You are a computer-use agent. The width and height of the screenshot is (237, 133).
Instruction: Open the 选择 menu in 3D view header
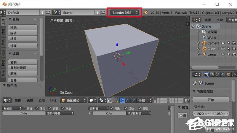tap(30, 100)
